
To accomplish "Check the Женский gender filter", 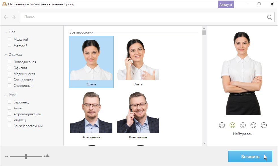I will click(10, 45).
